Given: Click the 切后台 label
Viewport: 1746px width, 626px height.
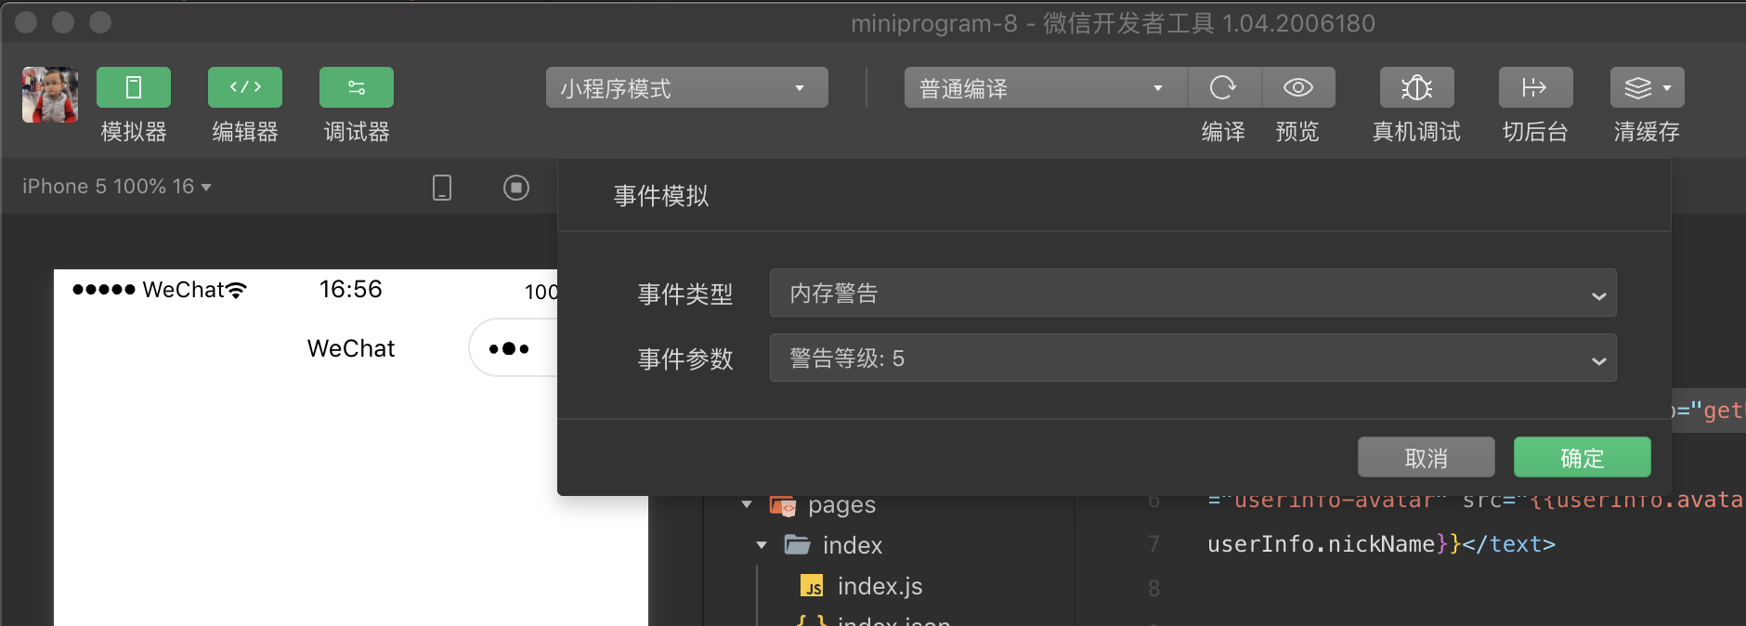Looking at the screenshot, I should [1536, 132].
